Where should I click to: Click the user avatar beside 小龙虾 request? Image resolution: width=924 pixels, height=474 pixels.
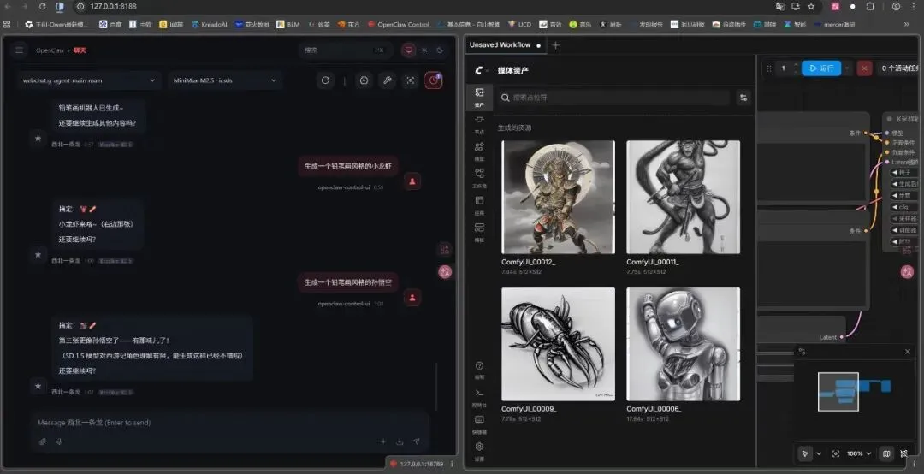click(x=412, y=181)
